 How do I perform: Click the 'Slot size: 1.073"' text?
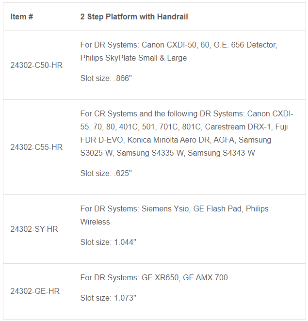[108, 298]
